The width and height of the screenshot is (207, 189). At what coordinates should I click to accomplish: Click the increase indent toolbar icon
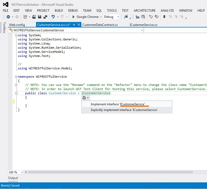click(x=143, y=17)
